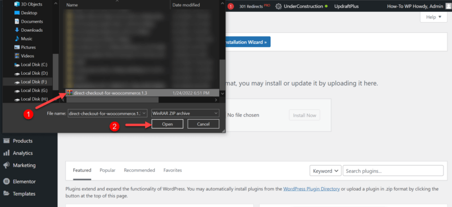The width and height of the screenshot is (452, 207).
Task: Open Local Disk (G:) in the file dialog
Action: pos(31,90)
